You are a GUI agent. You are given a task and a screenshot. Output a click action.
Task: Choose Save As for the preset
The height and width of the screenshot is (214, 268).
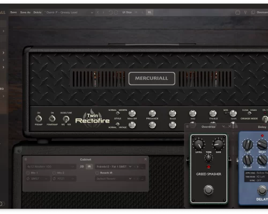click(x=25, y=12)
